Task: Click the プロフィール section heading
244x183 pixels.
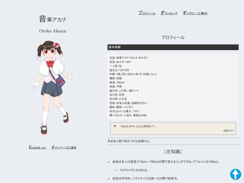Action: point(173,38)
